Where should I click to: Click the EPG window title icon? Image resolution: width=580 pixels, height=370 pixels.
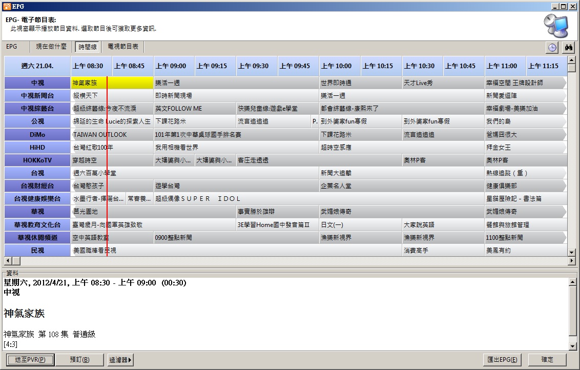pyautogui.click(x=7, y=6)
